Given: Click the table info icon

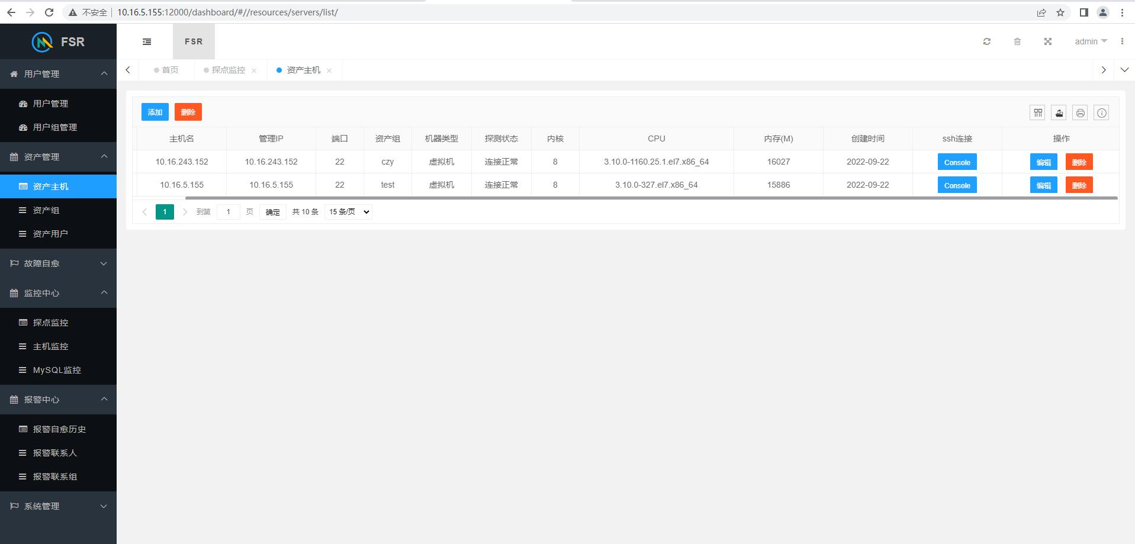Looking at the screenshot, I should point(1101,112).
